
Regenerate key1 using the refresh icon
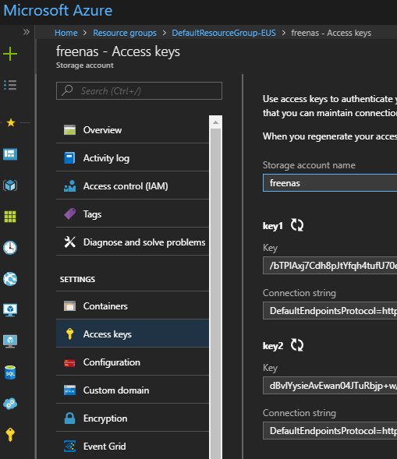tap(297, 225)
